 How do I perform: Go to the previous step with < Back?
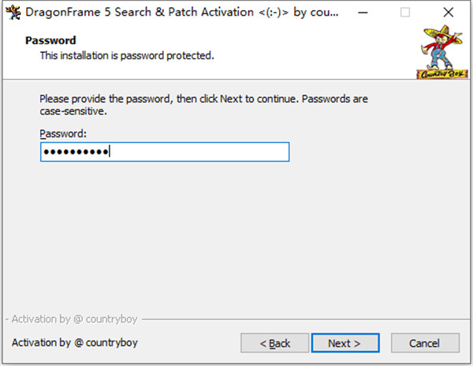click(x=275, y=343)
